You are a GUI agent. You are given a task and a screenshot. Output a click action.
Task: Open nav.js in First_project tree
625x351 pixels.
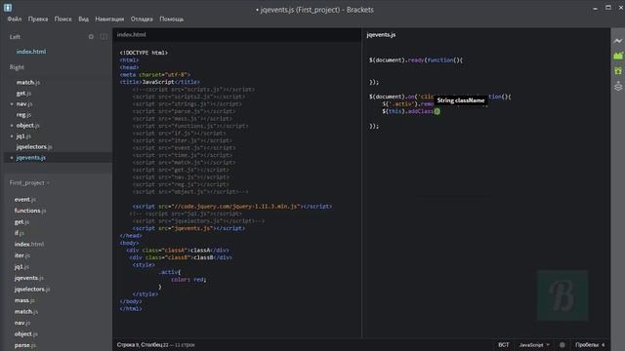pos(21,323)
